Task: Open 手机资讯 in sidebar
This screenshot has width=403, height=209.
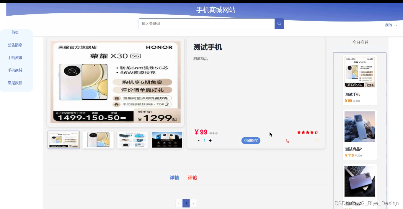Action: coord(15,58)
